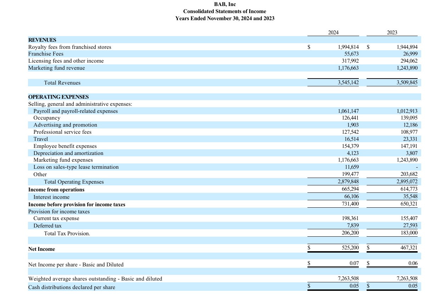This screenshot has height=294, width=447.
Task: Click the "Other" expense row label
Action: click(40, 174)
